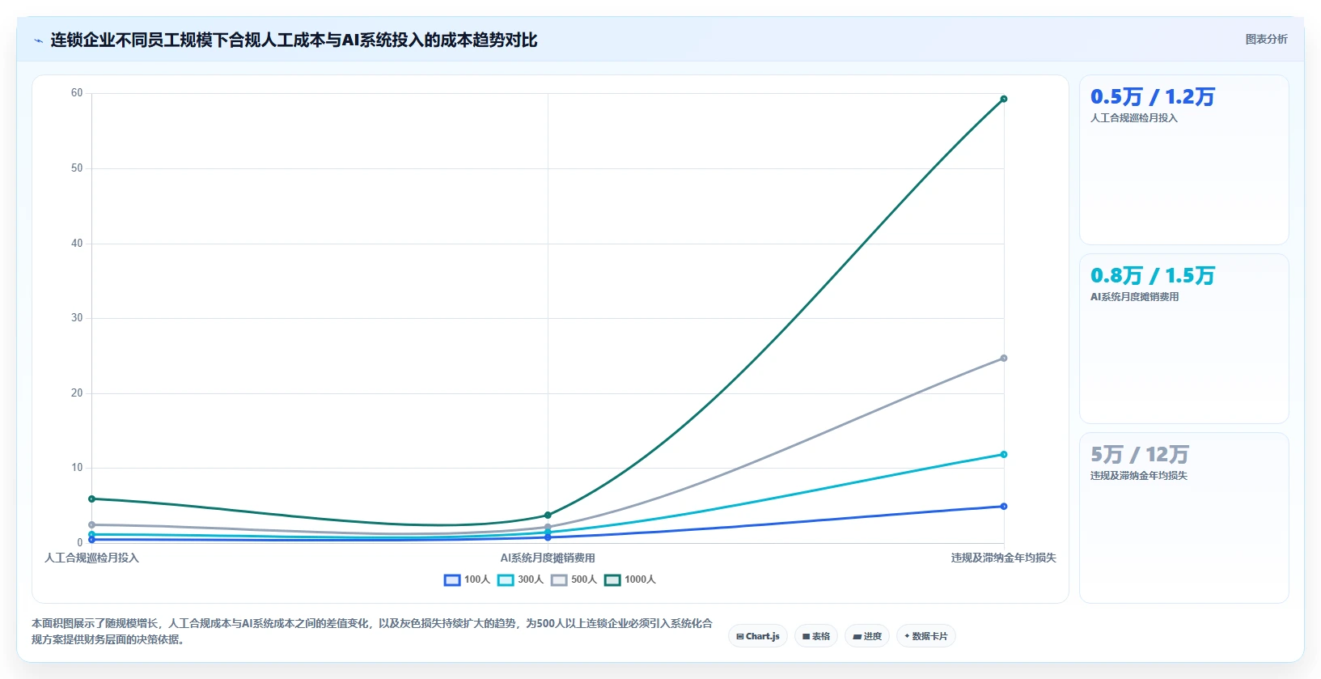Click the 100人 data point at 违规及滞纳金年均损失

[x=1004, y=507]
